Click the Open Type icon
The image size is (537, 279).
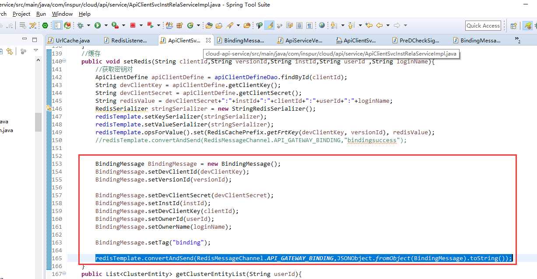click(x=209, y=25)
